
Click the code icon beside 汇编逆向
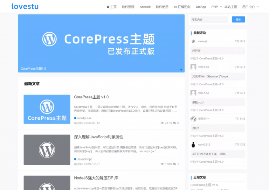pyautogui.click(x=175, y=7)
